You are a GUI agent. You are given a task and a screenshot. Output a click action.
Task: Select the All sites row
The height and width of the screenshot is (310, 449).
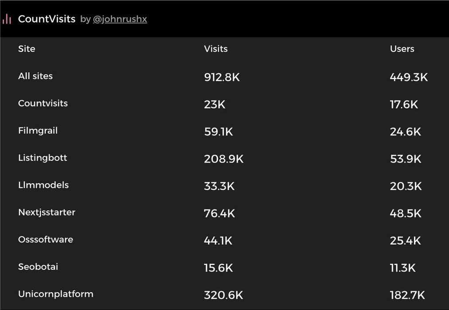(35, 76)
